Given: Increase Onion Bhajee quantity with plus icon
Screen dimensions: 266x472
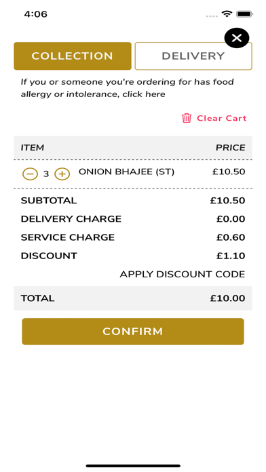Looking at the screenshot, I should tap(62, 174).
